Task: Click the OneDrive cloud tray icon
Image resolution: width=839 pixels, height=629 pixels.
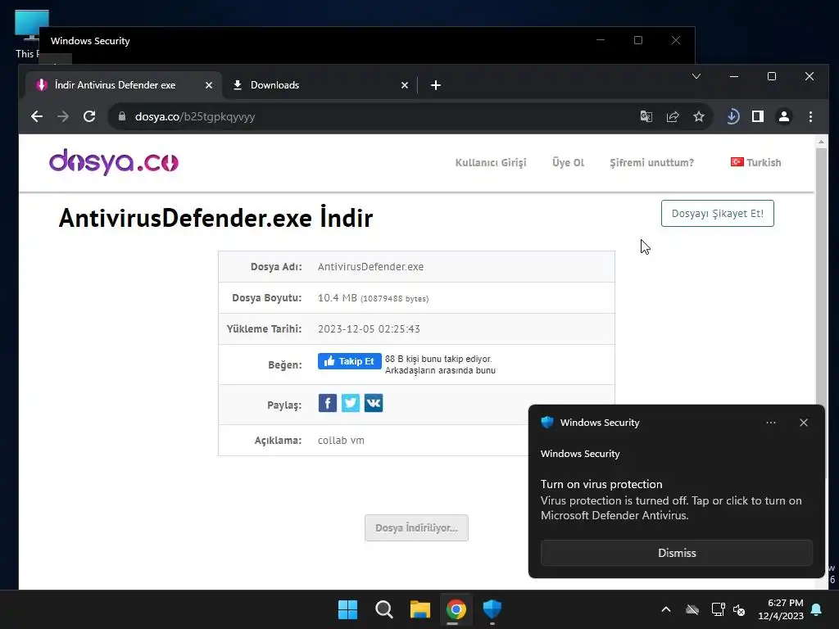Action: click(692, 609)
